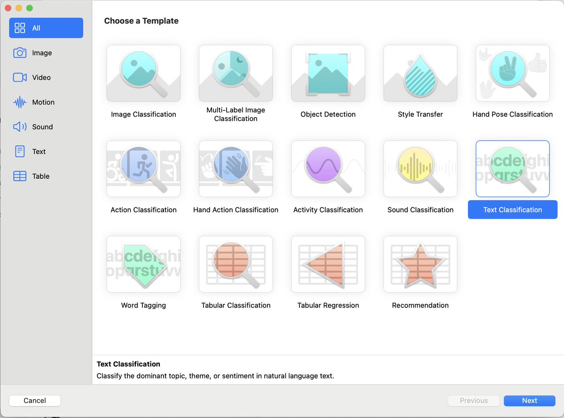Viewport: 564px width, 418px height.
Task: Click the Cancel button
Action: (x=35, y=401)
